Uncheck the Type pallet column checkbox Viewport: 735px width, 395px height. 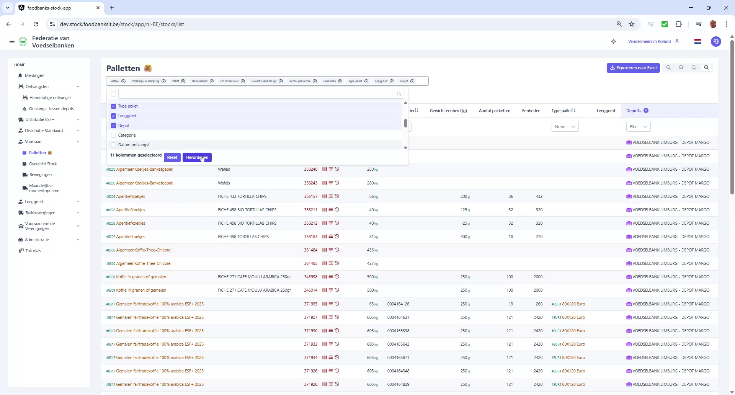(113, 106)
